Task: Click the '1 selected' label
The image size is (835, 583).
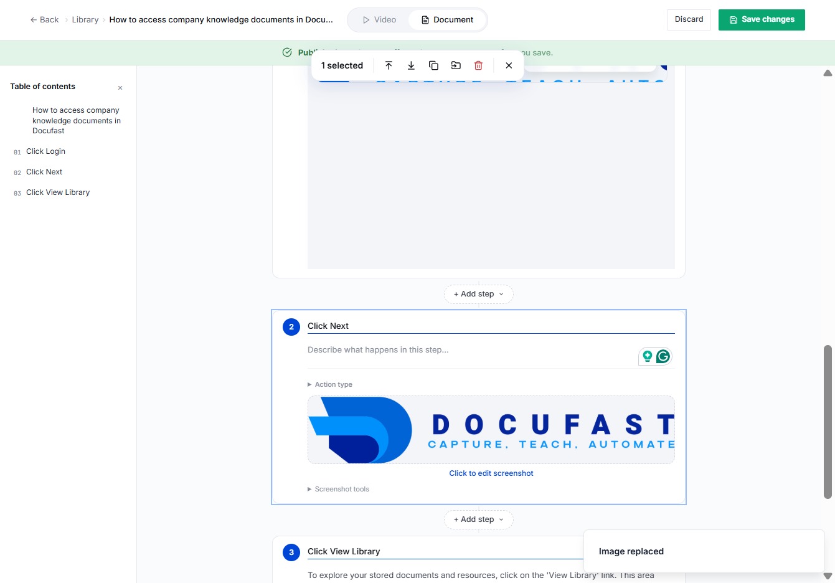Action: [x=342, y=65]
